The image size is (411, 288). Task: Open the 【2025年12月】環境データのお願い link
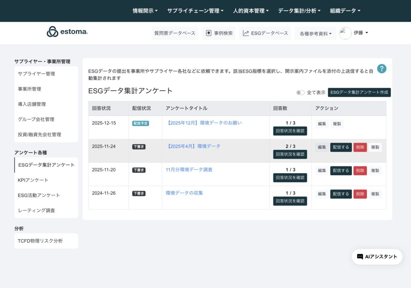[203, 123]
